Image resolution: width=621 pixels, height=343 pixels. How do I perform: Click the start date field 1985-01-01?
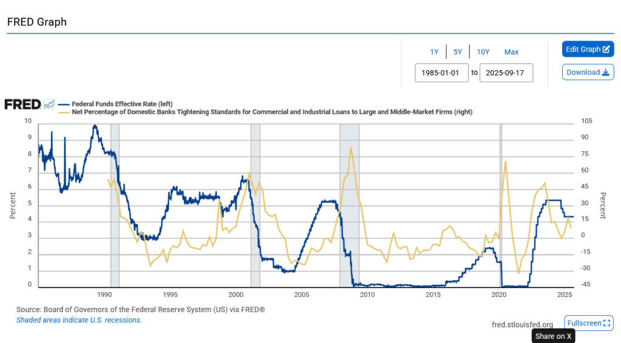442,73
